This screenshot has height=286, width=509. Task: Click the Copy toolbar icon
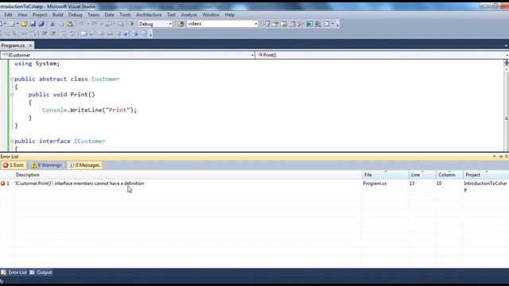click(61, 24)
